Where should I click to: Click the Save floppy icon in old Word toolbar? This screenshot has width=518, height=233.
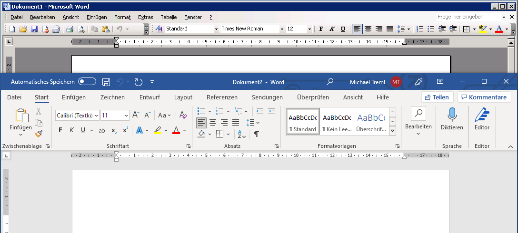(x=34, y=29)
